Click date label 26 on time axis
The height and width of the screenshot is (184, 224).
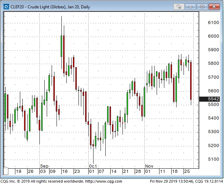point(31,171)
